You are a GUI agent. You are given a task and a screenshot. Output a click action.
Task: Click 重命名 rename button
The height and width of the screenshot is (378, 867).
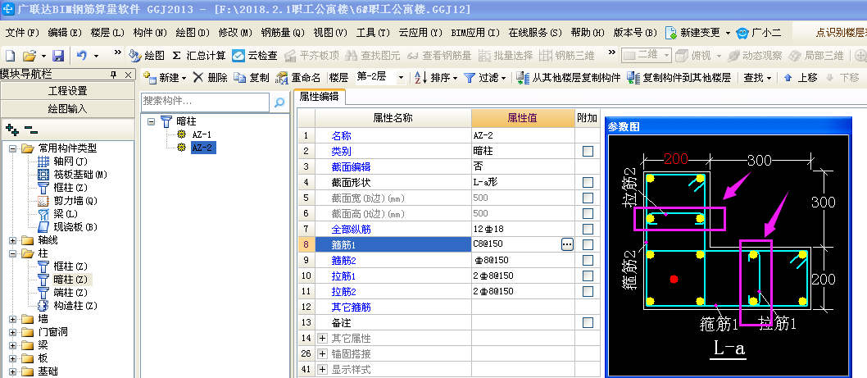(x=297, y=77)
